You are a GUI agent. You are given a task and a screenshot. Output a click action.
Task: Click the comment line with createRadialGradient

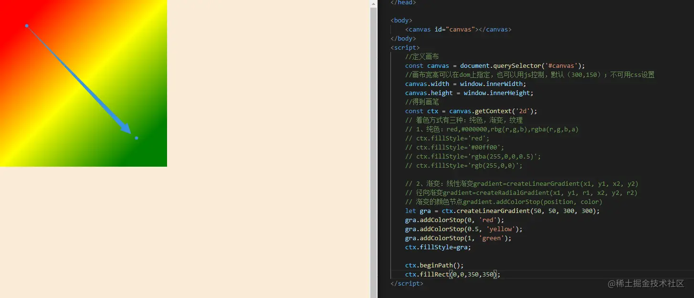[x=521, y=193]
